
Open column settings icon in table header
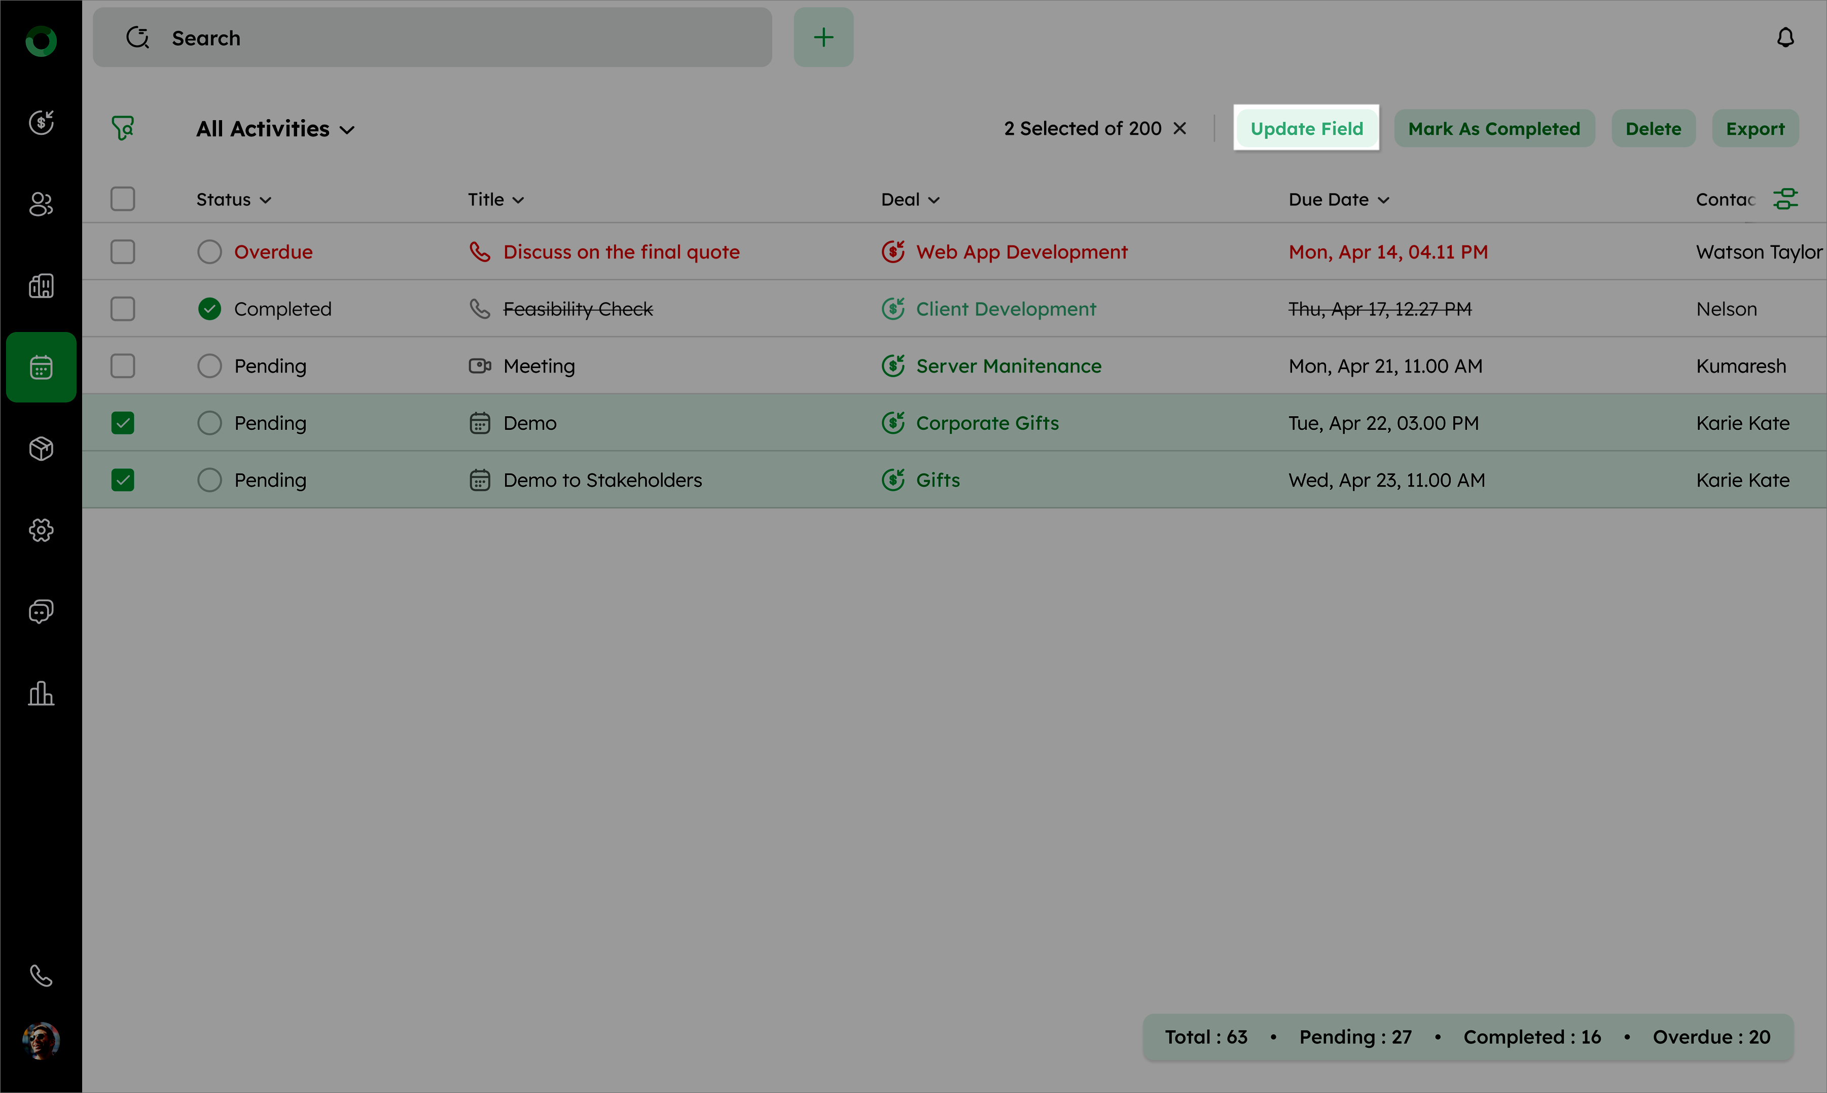click(x=1785, y=199)
